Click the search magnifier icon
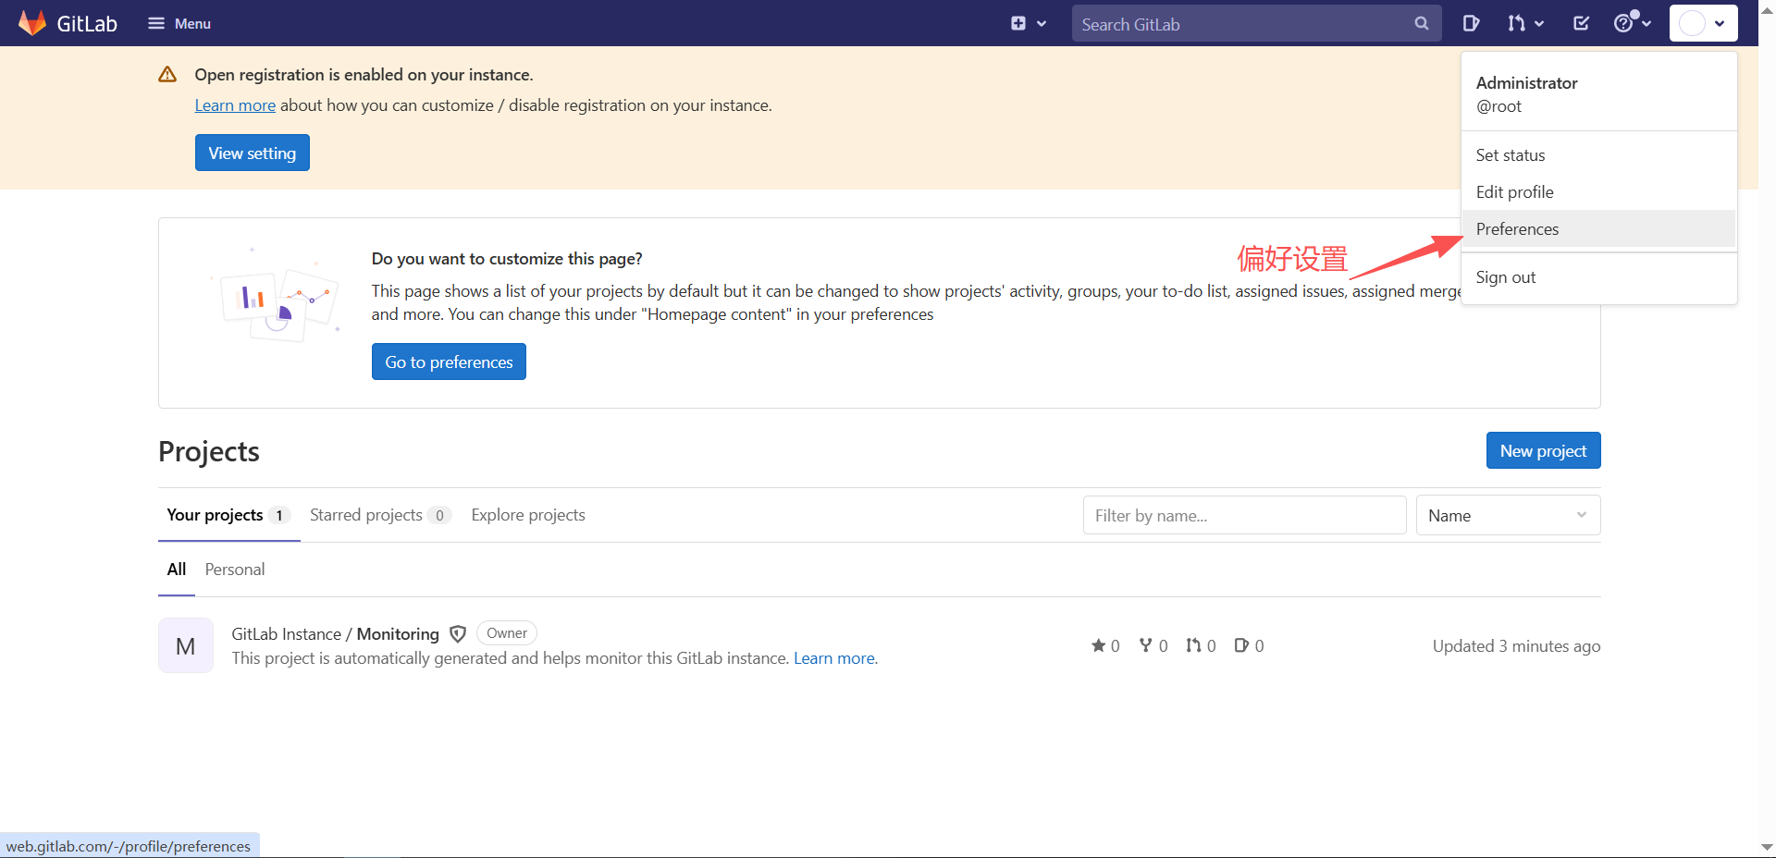This screenshot has width=1776, height=858. click(x=1422, y=23)
